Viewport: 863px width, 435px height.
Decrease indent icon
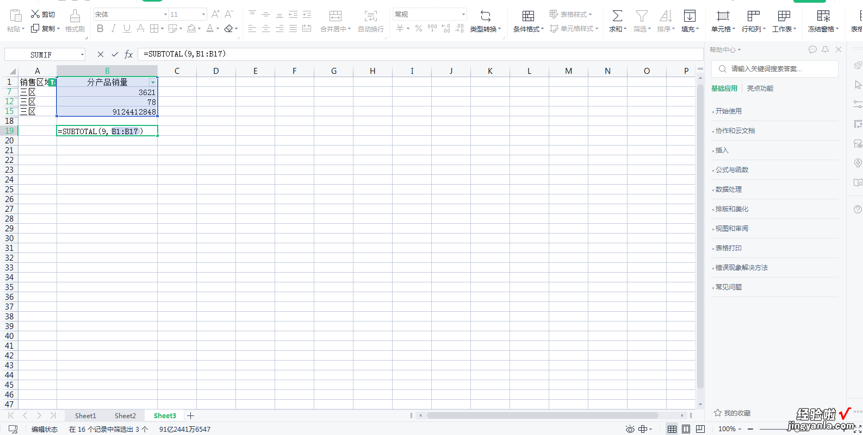[293, 14]
